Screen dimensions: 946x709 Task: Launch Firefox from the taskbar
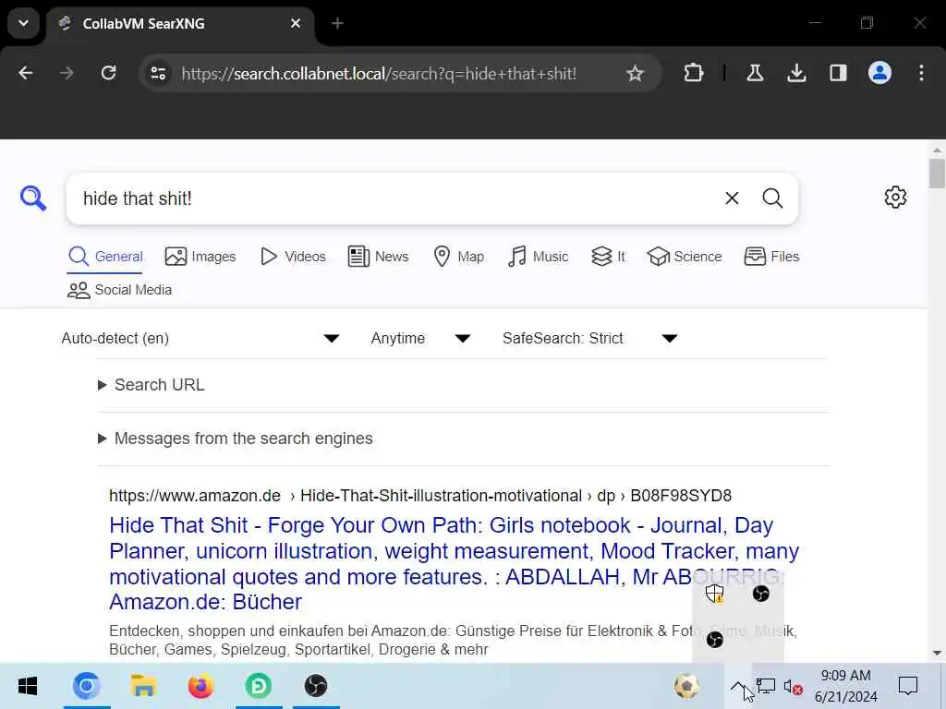point(200,686)
